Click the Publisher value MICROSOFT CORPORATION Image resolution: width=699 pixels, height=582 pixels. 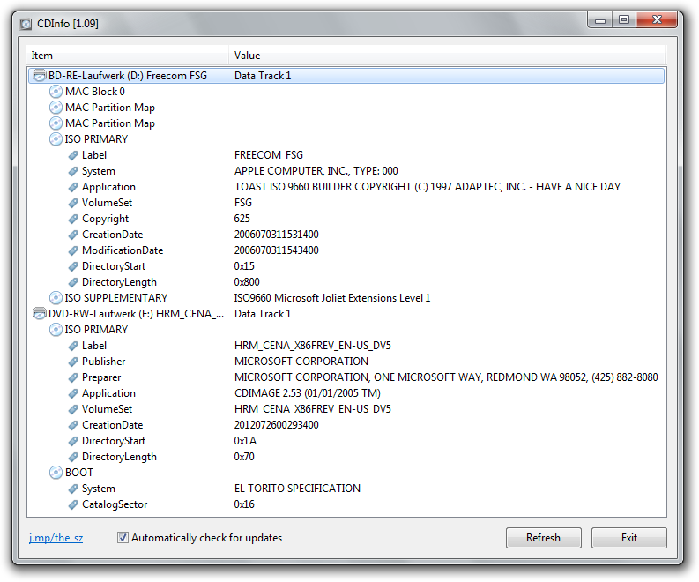(301, 362)
